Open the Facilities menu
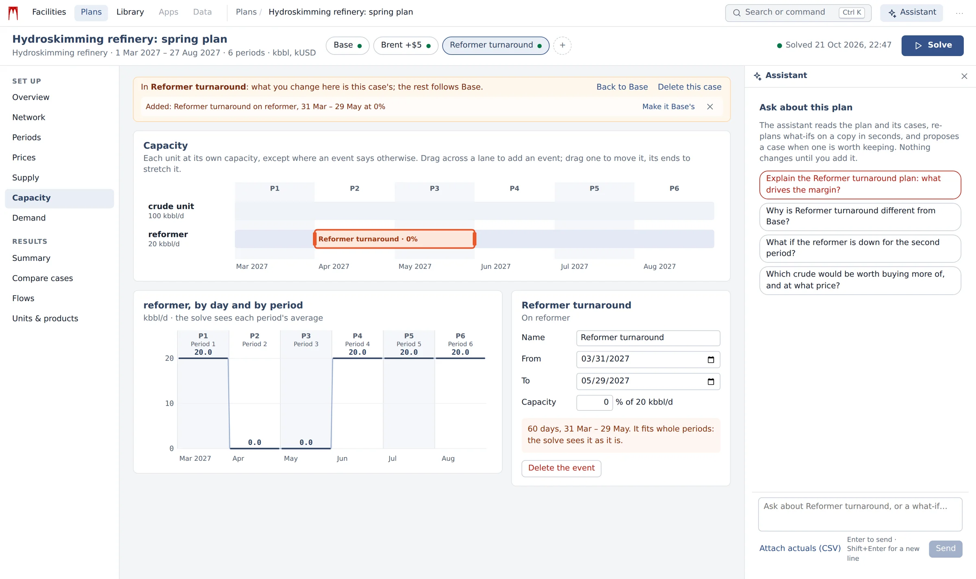The height and width of the screenshot is (579, 976). pyautogui.click(x=49, y=12)
